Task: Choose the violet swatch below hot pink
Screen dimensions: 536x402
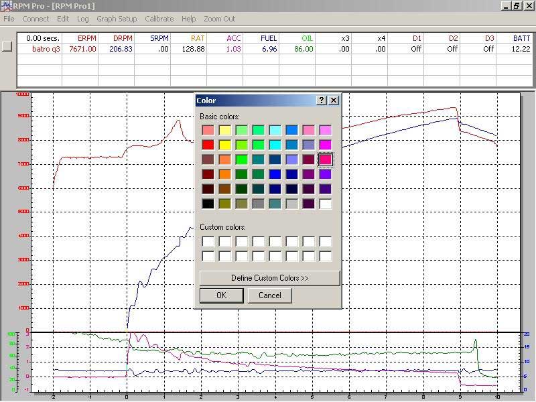Action: pyautogui.click(x=326, y=174)
